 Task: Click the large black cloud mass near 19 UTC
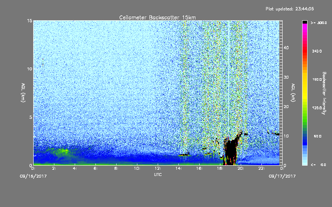pyautogui.click(x=230, y=151)
